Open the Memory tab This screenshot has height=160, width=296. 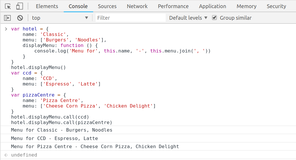(246, 6)
